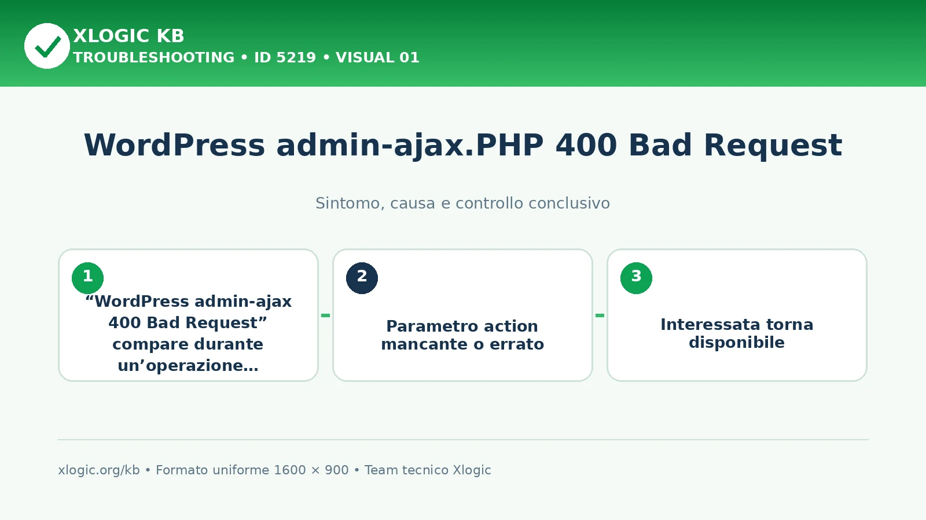The height and width of the screenshot is (520, 926).
Task: Click the XLOGIC KB header title
Action: (x=128, y=36)
